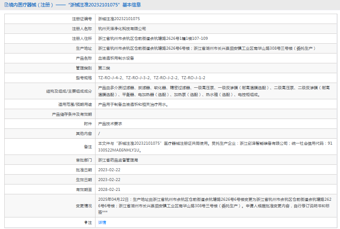This screenshot has width=340, height=229.
Task: Select registrant address ending 1幢1楼107-109
Action: 153,39
